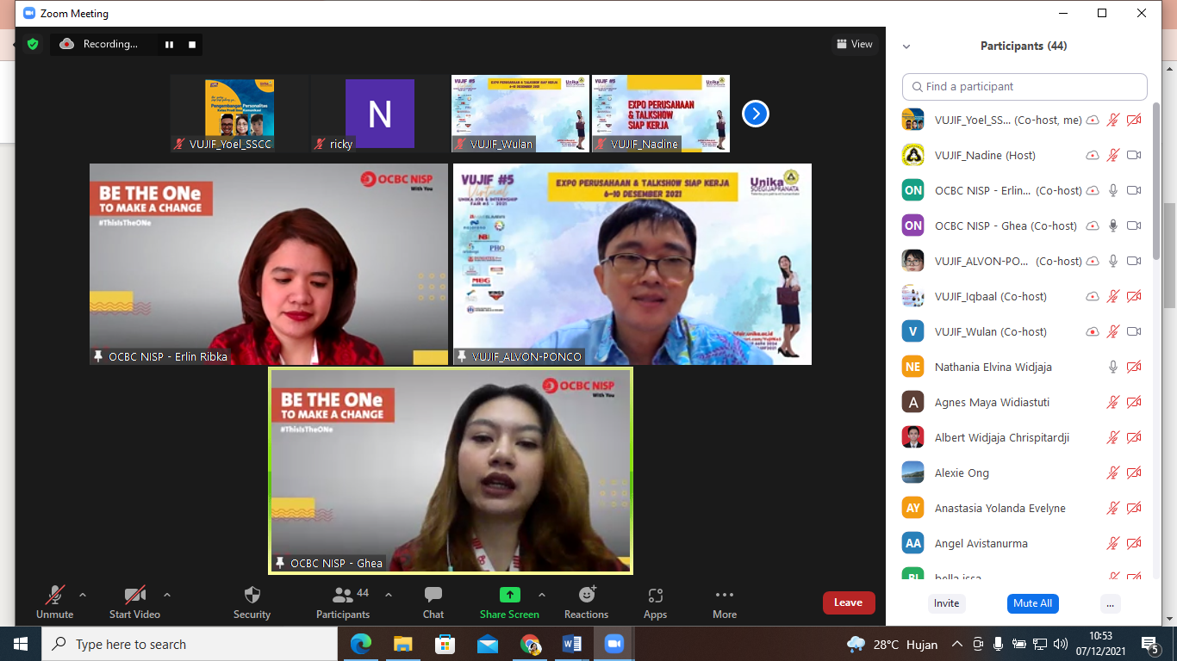Click the green Share Screen button
The width and height of the screenshot is (1177, 661).
509,602
